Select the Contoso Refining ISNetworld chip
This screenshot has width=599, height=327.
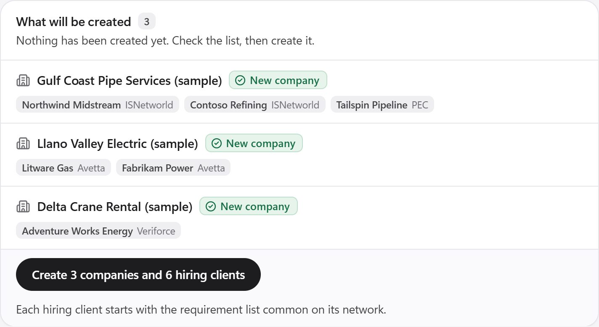tap(255, 105)
